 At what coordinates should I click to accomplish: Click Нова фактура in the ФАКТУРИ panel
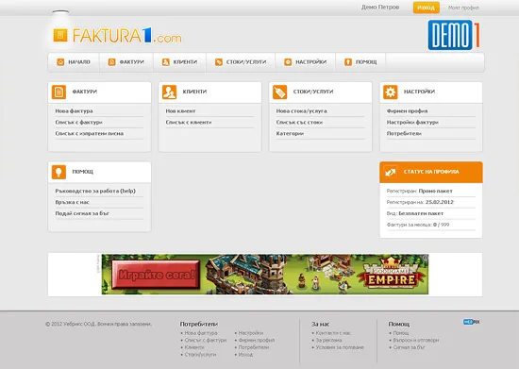[x=74, y=110]
